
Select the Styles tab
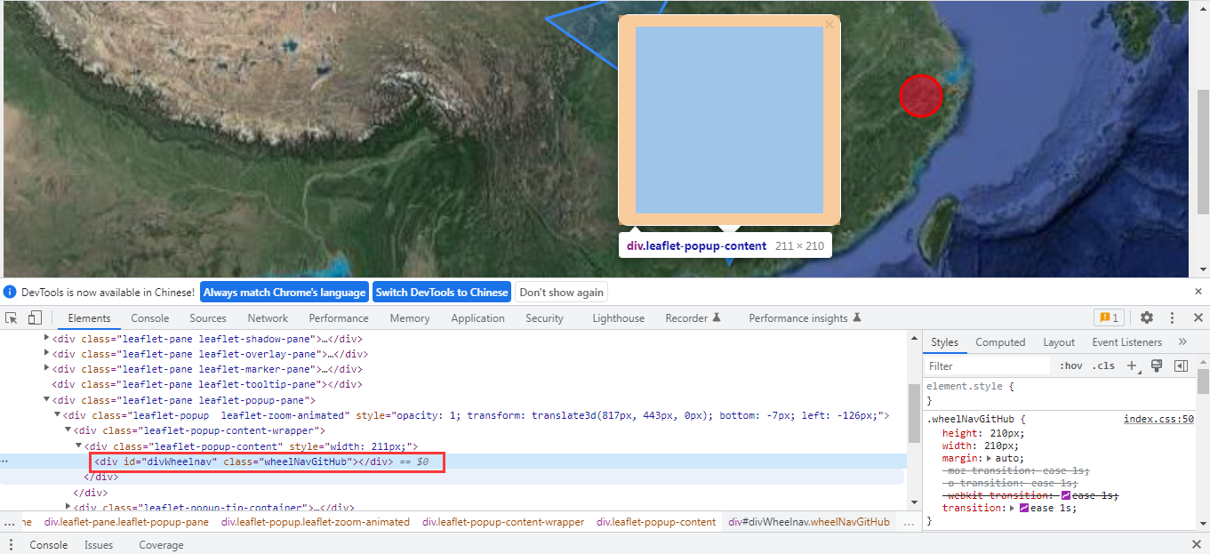(944, 342)
